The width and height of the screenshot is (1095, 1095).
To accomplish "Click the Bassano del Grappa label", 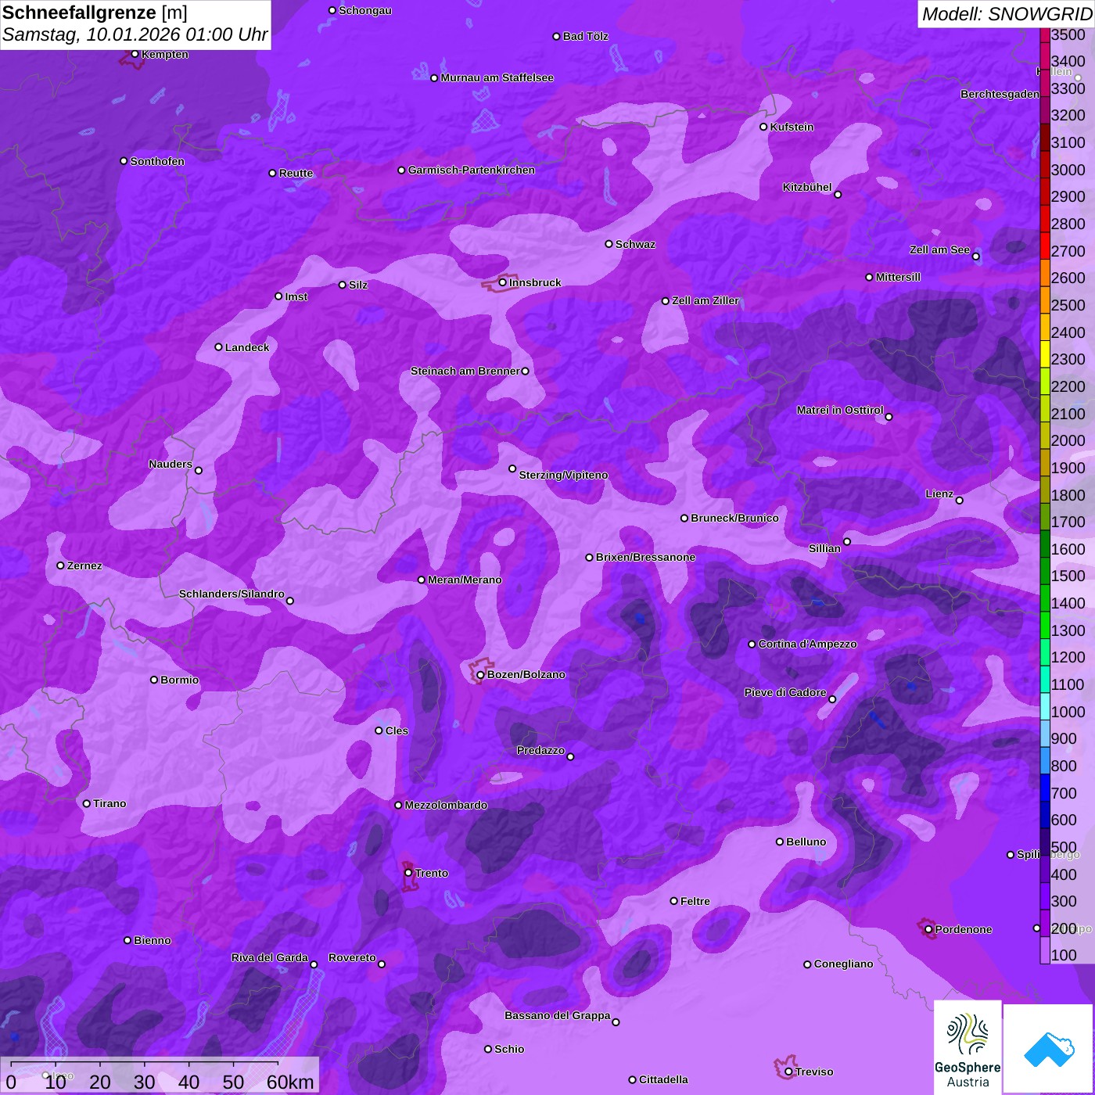I will 558,1015.
